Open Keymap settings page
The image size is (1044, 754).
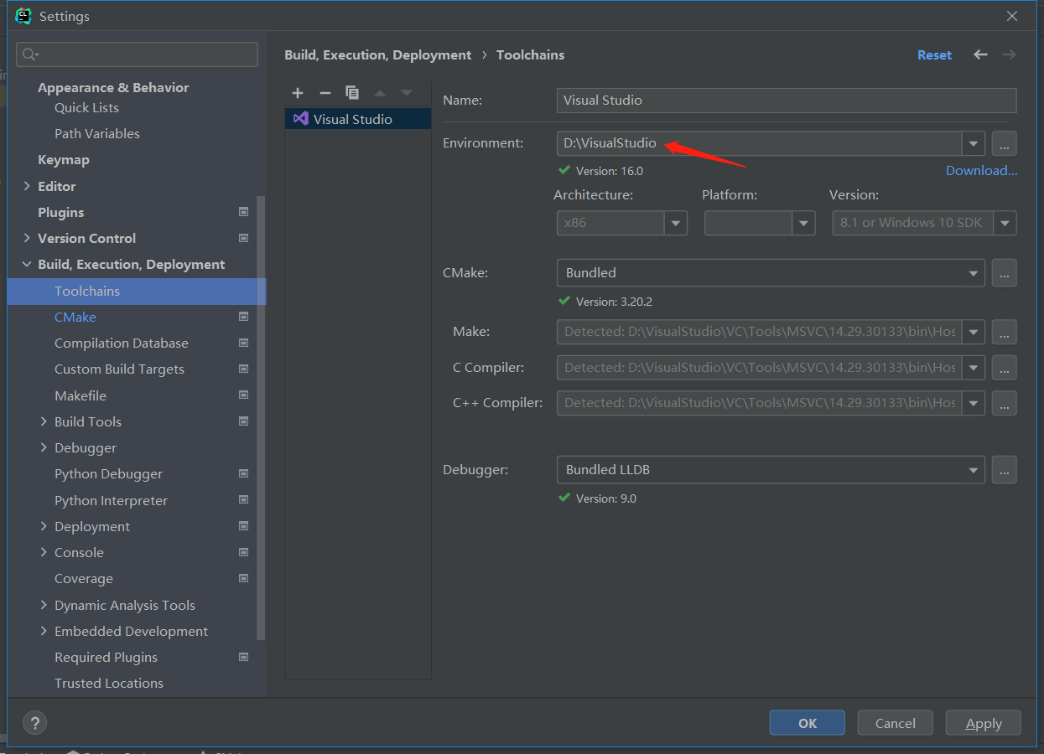coord(64,159)
